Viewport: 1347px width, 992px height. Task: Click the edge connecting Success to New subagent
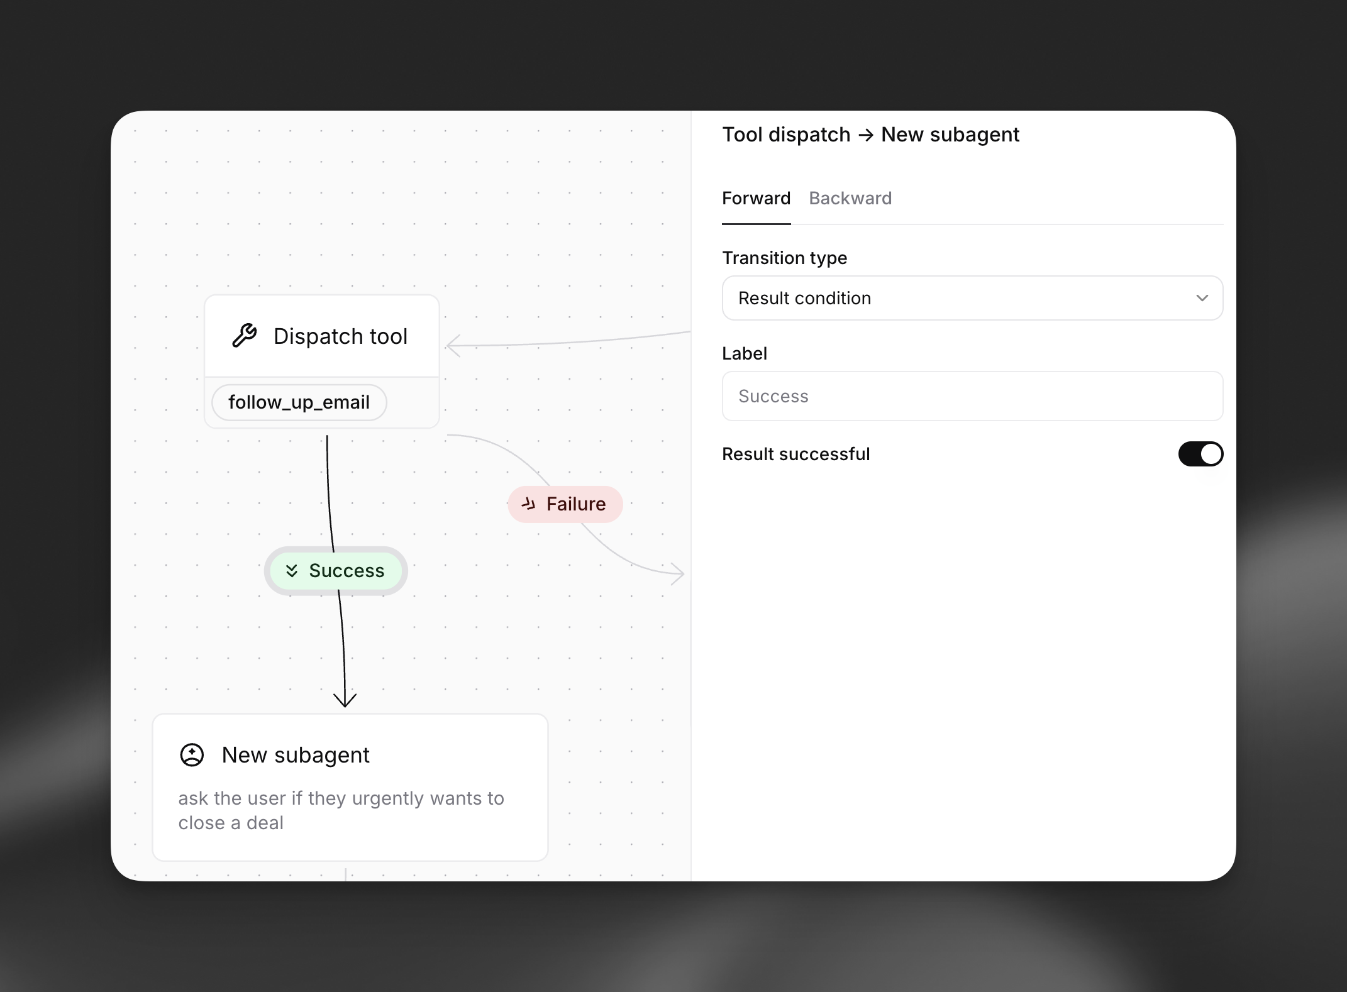(x=343, y=648)
